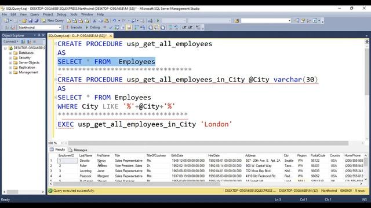Undo the last action

click(114, 21)
